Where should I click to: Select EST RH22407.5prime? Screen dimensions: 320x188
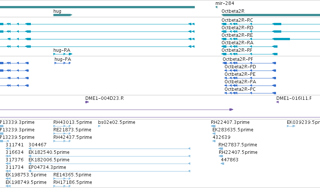[238, 153]
